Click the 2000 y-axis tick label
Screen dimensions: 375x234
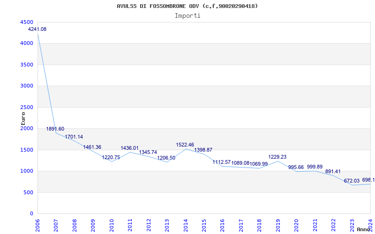click(27, 128)
